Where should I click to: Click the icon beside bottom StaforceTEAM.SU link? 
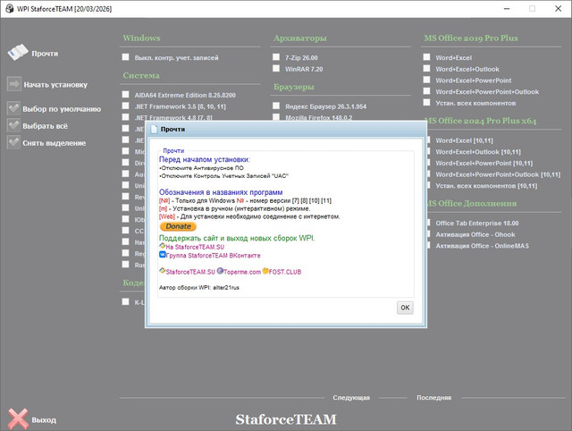pyautogui.click(x=163, y=271)
